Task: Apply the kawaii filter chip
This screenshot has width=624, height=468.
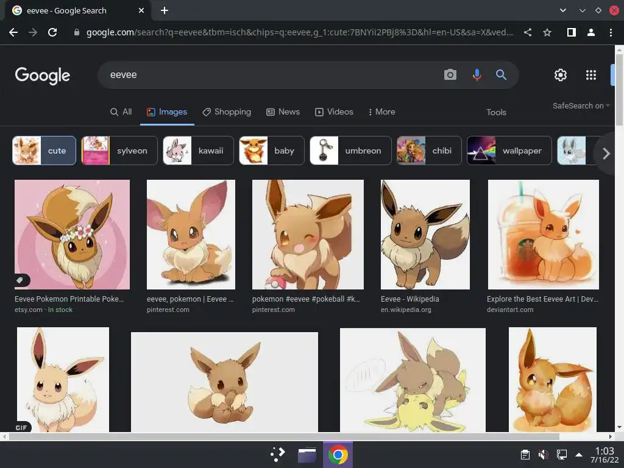Action: 198,151
